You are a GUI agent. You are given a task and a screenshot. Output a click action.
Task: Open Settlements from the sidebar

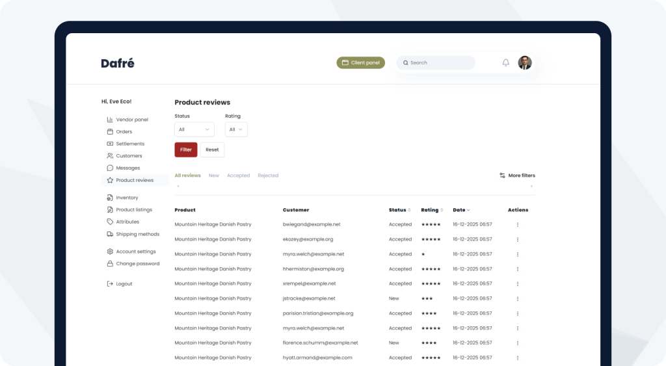pyautogui.click(x=129, y=144)
